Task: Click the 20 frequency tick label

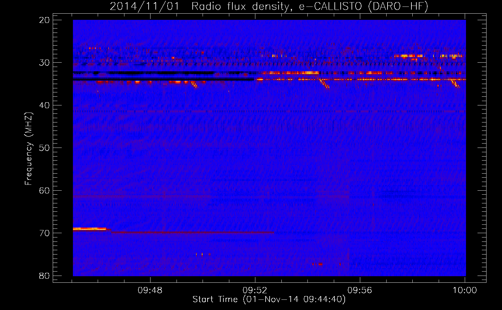Action: click(x=45, y=20)
